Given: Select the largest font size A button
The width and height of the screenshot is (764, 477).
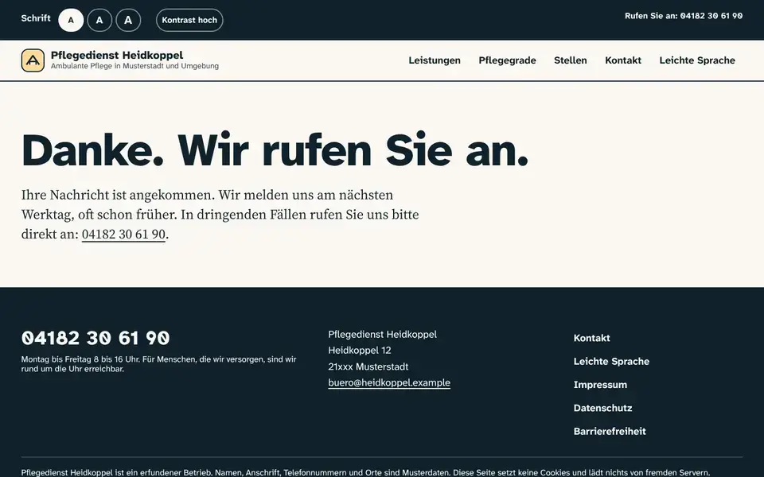Looking at the screenshot, I should coord(128,20).
